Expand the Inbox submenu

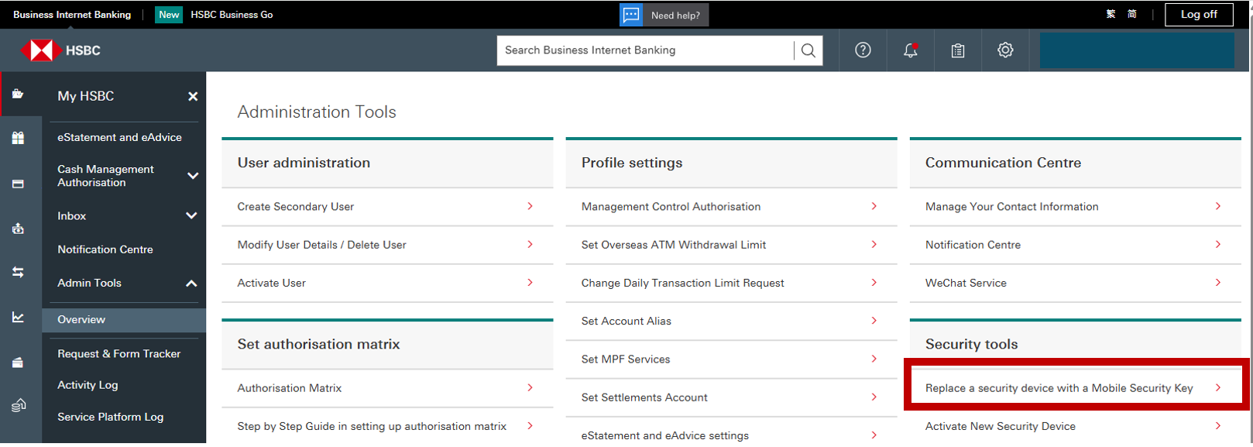191,216
